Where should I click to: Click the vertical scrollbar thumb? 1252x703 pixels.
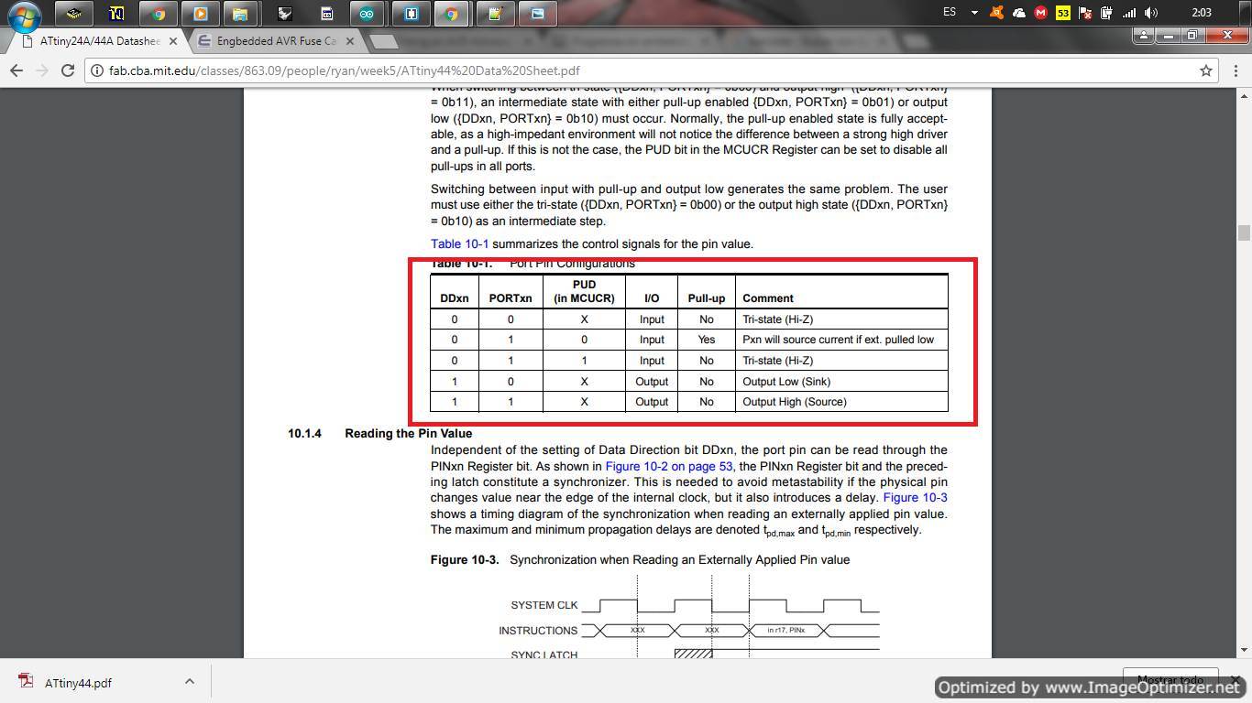point(1244,233)
